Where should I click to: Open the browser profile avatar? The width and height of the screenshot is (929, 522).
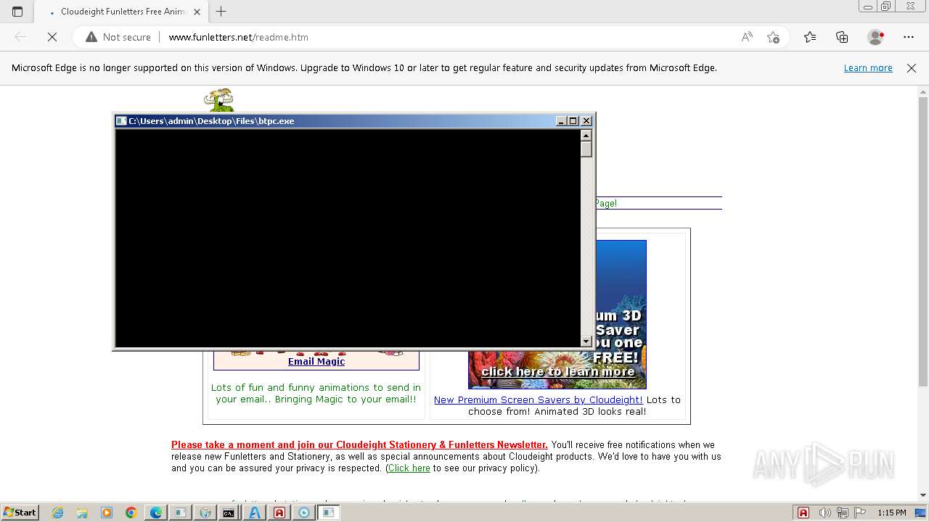(875, 37)
